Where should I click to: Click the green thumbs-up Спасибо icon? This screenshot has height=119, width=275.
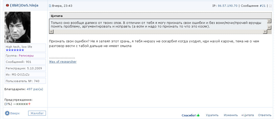click(x=198, y=115)
